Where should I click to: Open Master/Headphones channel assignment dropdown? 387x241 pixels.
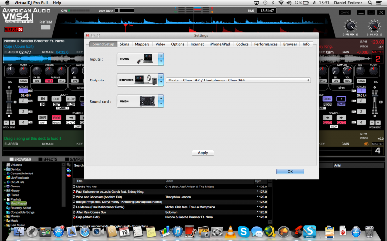click(238, 80)
